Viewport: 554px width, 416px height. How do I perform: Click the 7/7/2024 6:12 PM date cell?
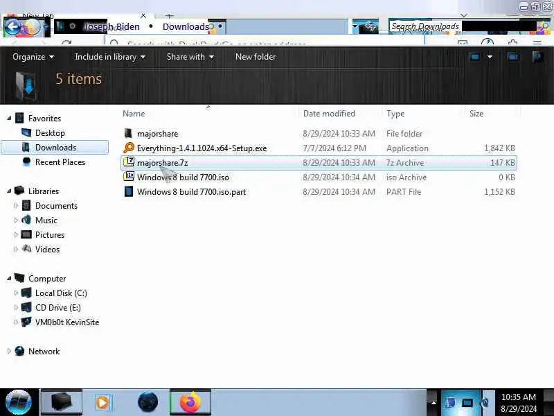click(334, 148)
